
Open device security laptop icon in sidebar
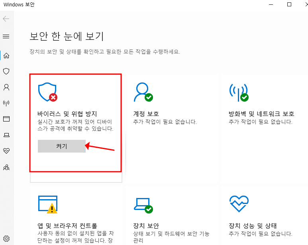(x=6, y=135)
